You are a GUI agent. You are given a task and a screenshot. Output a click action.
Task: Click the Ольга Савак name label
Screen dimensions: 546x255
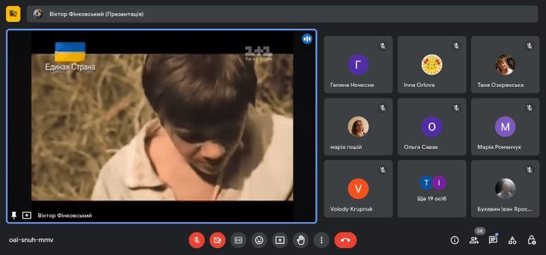tap(421, 147)
